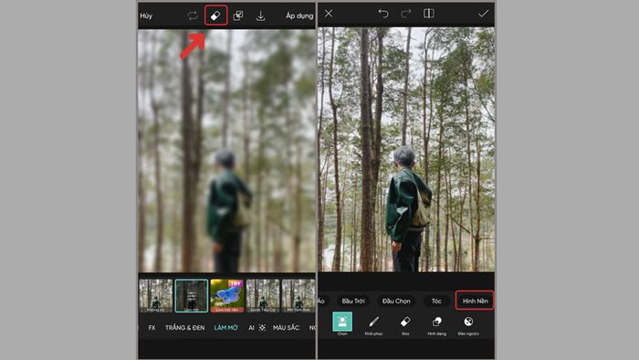Tap the Đảo ngược invert tool
Image resolution: width=639 pixels, height=360 pixels.
(468, 325)
